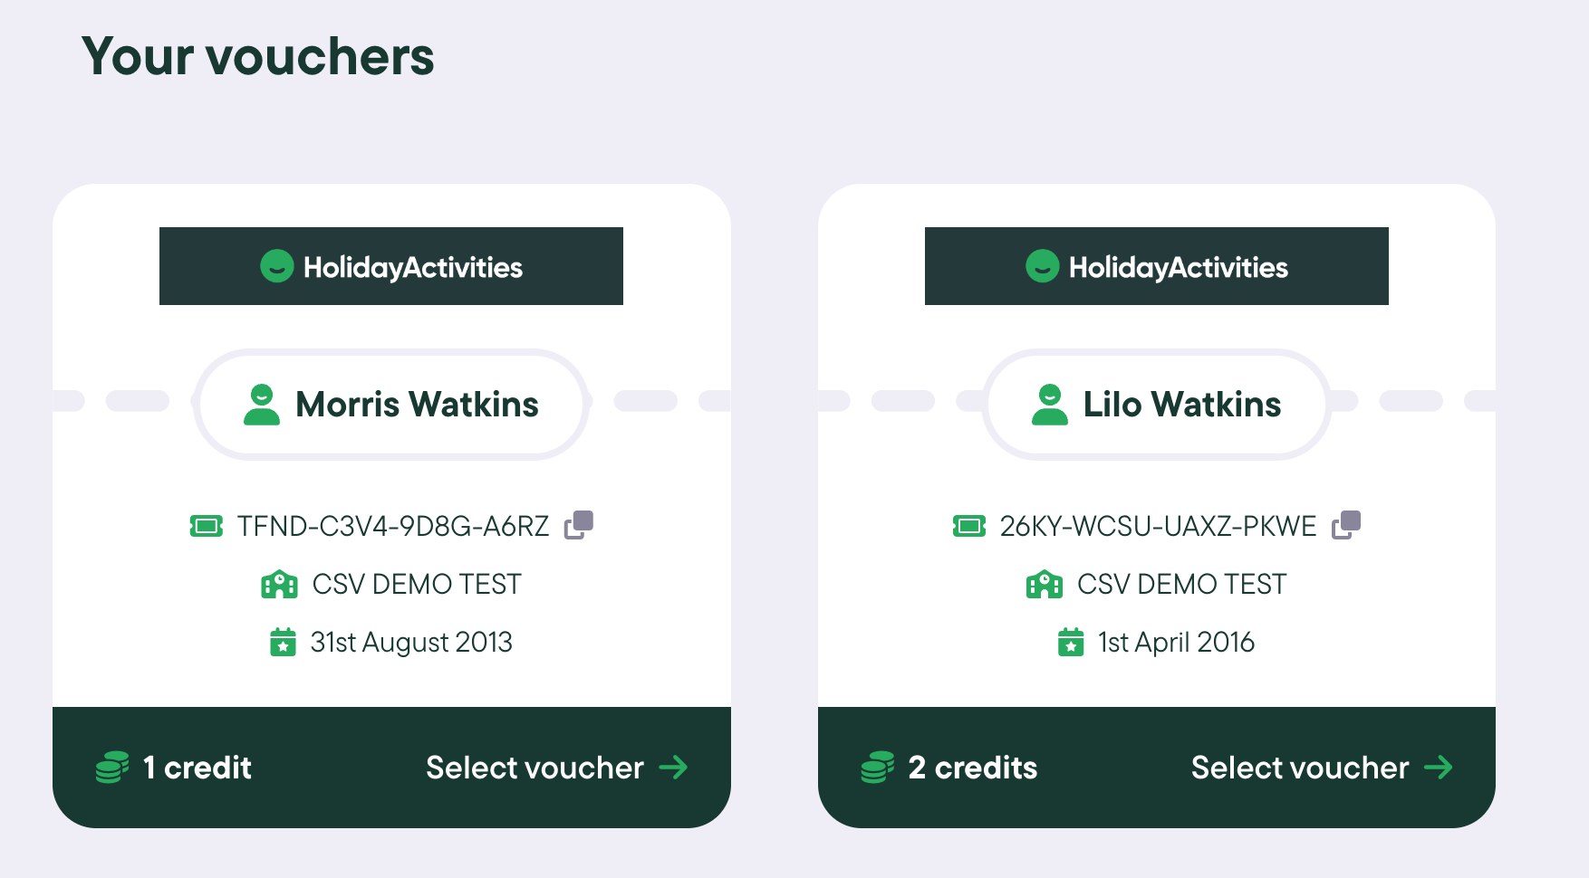Click the school icon on Lilo's voucher
Screen dimensions: 1589x878
(x=1045, y=585)
